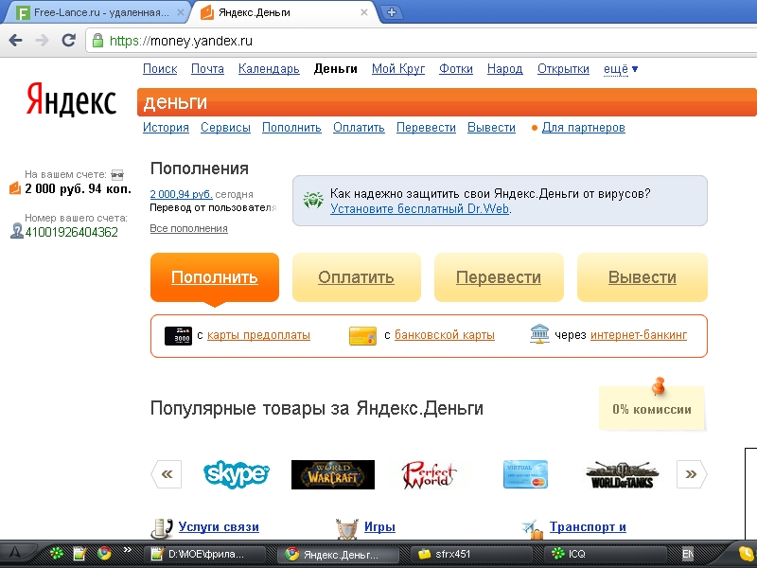The image size is (757, 568).
Task: Switch to sfrx451 taskbar window
Action: pos(472,554)
